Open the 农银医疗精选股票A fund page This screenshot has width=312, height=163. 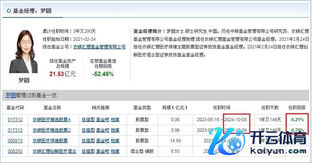pyautogui.click(x=52, y=120)
